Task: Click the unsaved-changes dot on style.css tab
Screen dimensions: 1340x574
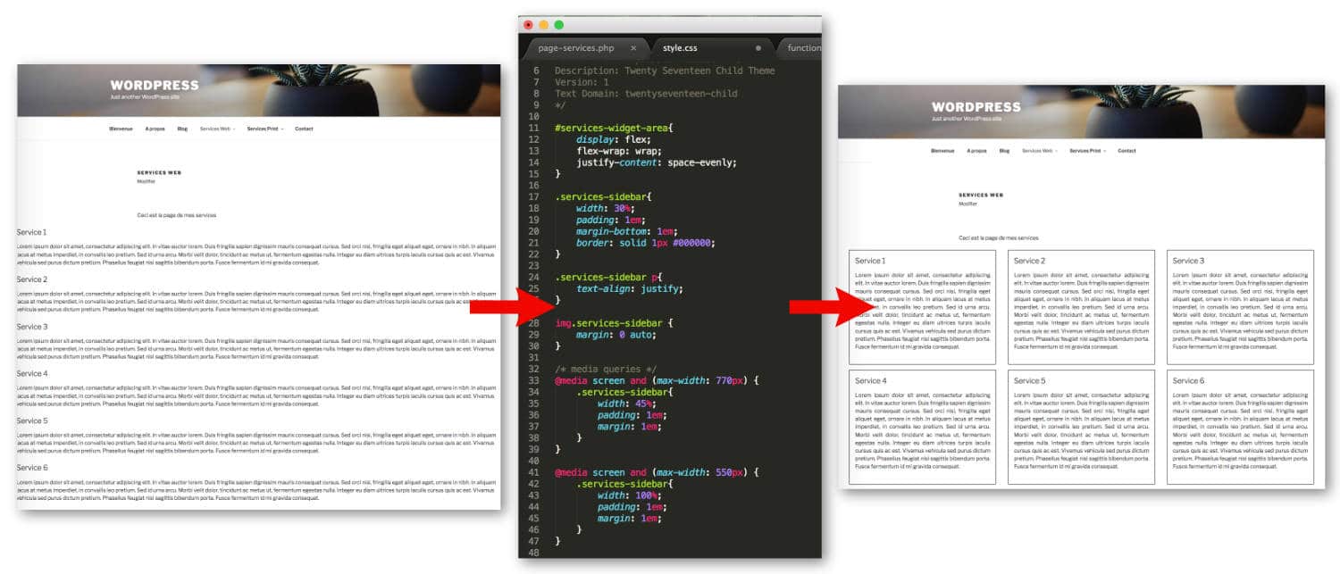Action: point(759,48)
